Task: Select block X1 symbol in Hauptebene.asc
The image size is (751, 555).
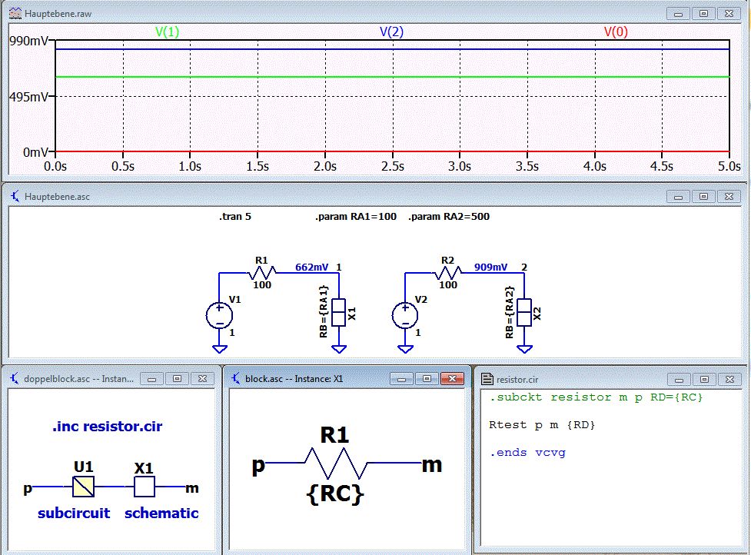Action: click(339, 313)
